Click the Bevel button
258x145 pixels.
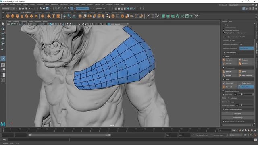[x=246, y=72]
